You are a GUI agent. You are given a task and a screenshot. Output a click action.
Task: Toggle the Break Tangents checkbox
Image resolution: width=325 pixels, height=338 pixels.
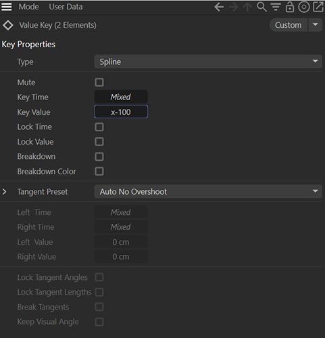(99, 307)
